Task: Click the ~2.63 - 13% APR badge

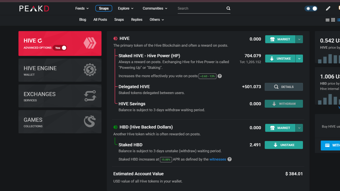Action: [207, 76]
